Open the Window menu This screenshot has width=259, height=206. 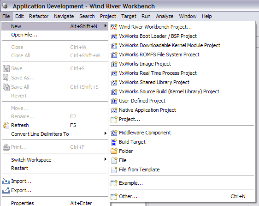click(188, 16)
